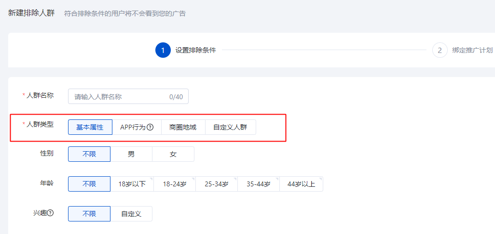Select the 基本属性 audience type tab
Image resolution: width=495 pixels, height=234 pixels.
[90, 127]
